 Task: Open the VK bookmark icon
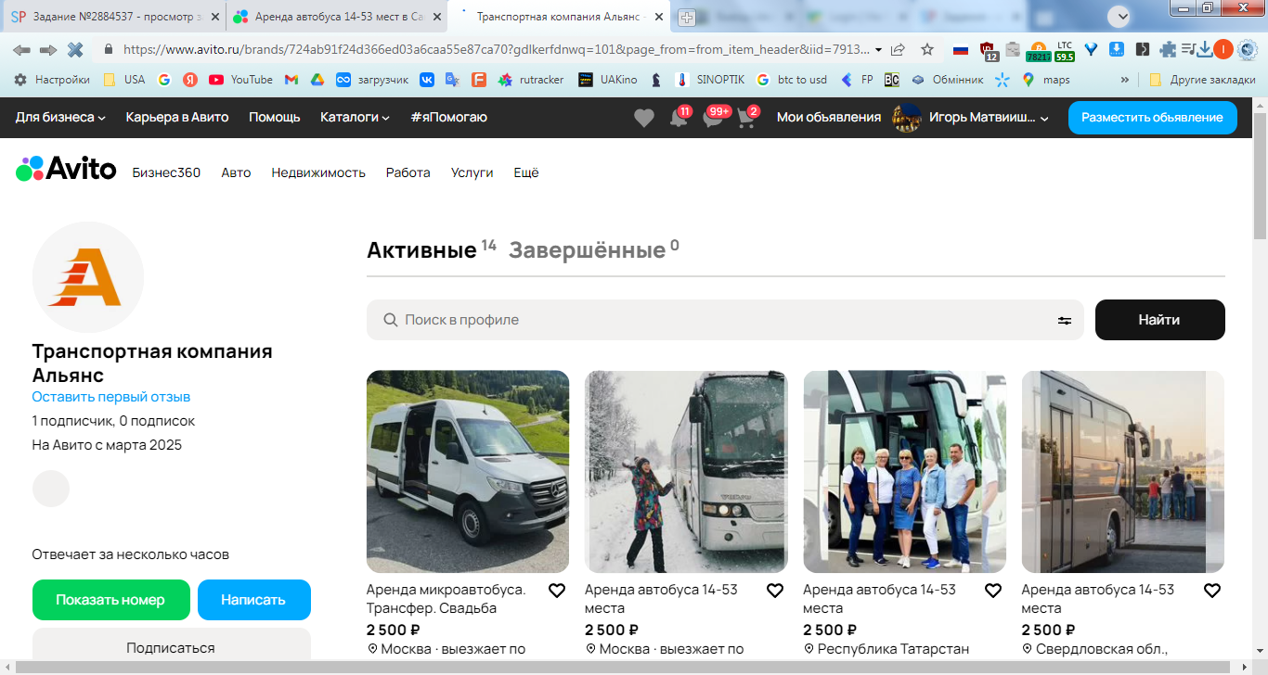(427, 80)
